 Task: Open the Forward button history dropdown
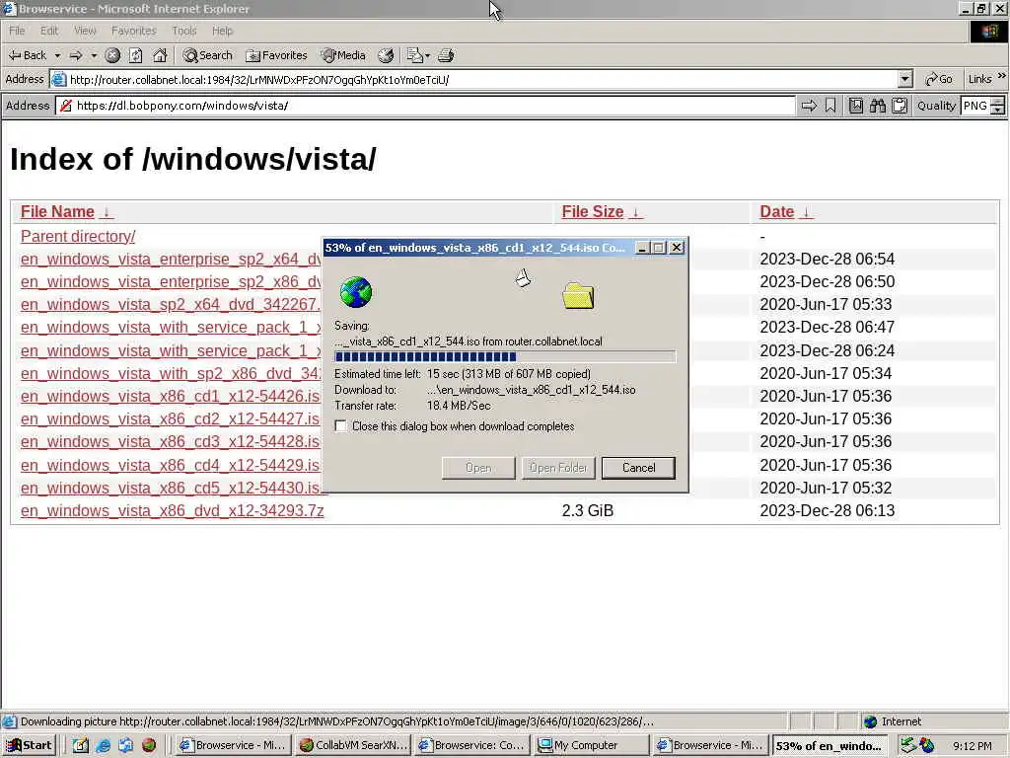[94, 55]
